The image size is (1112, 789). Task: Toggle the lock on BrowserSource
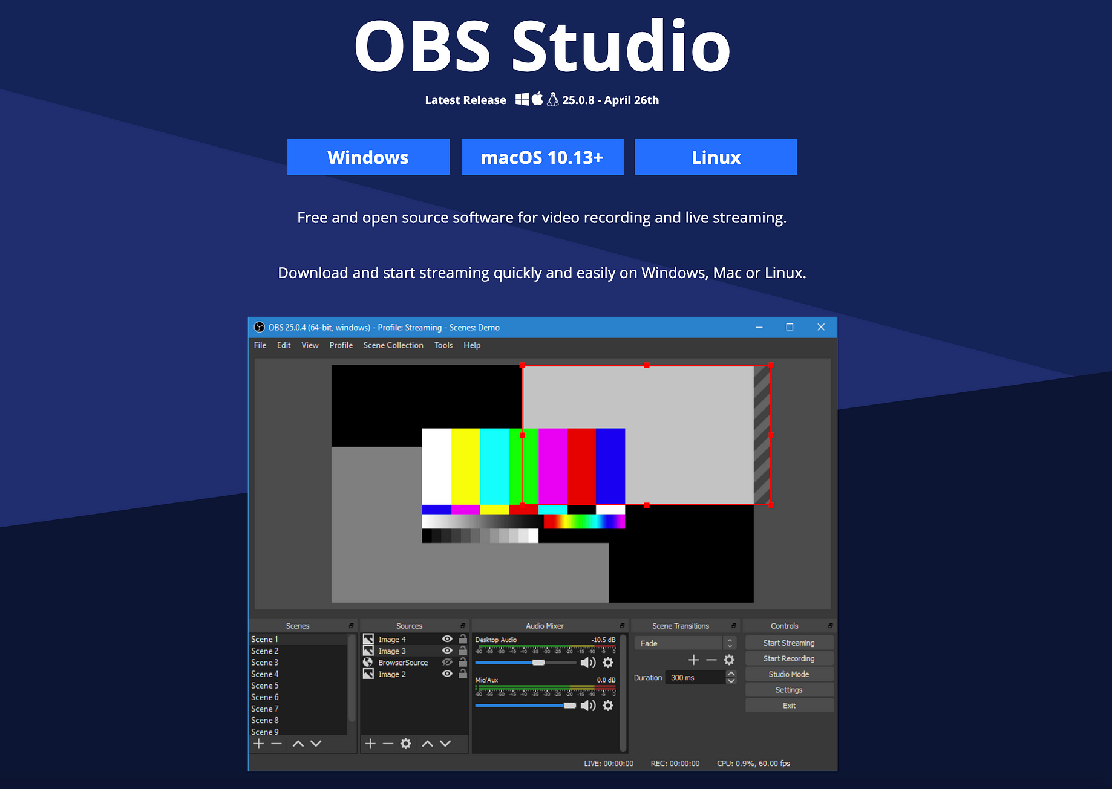click(x=463, y=661)
